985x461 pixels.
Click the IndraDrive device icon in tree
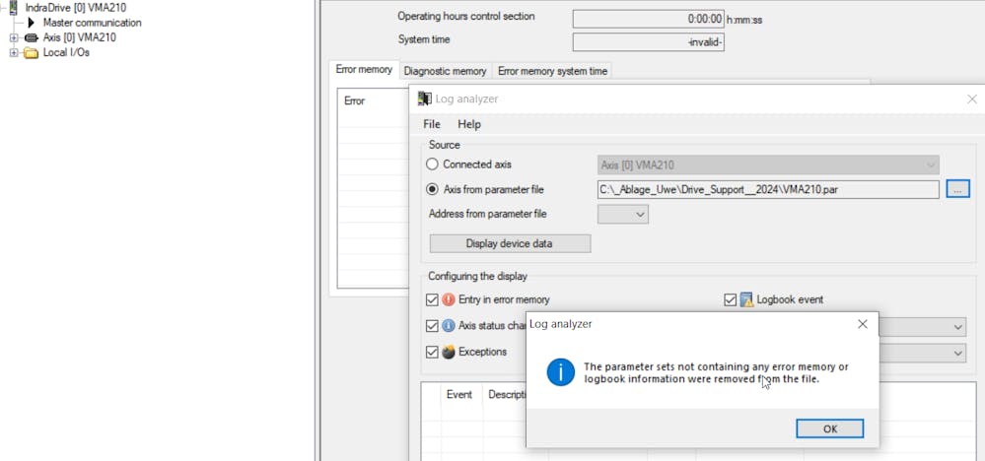[x=13, y=8]
